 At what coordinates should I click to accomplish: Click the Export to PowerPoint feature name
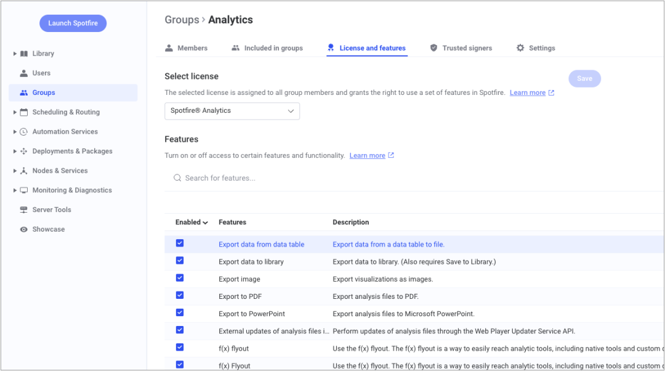252,314
